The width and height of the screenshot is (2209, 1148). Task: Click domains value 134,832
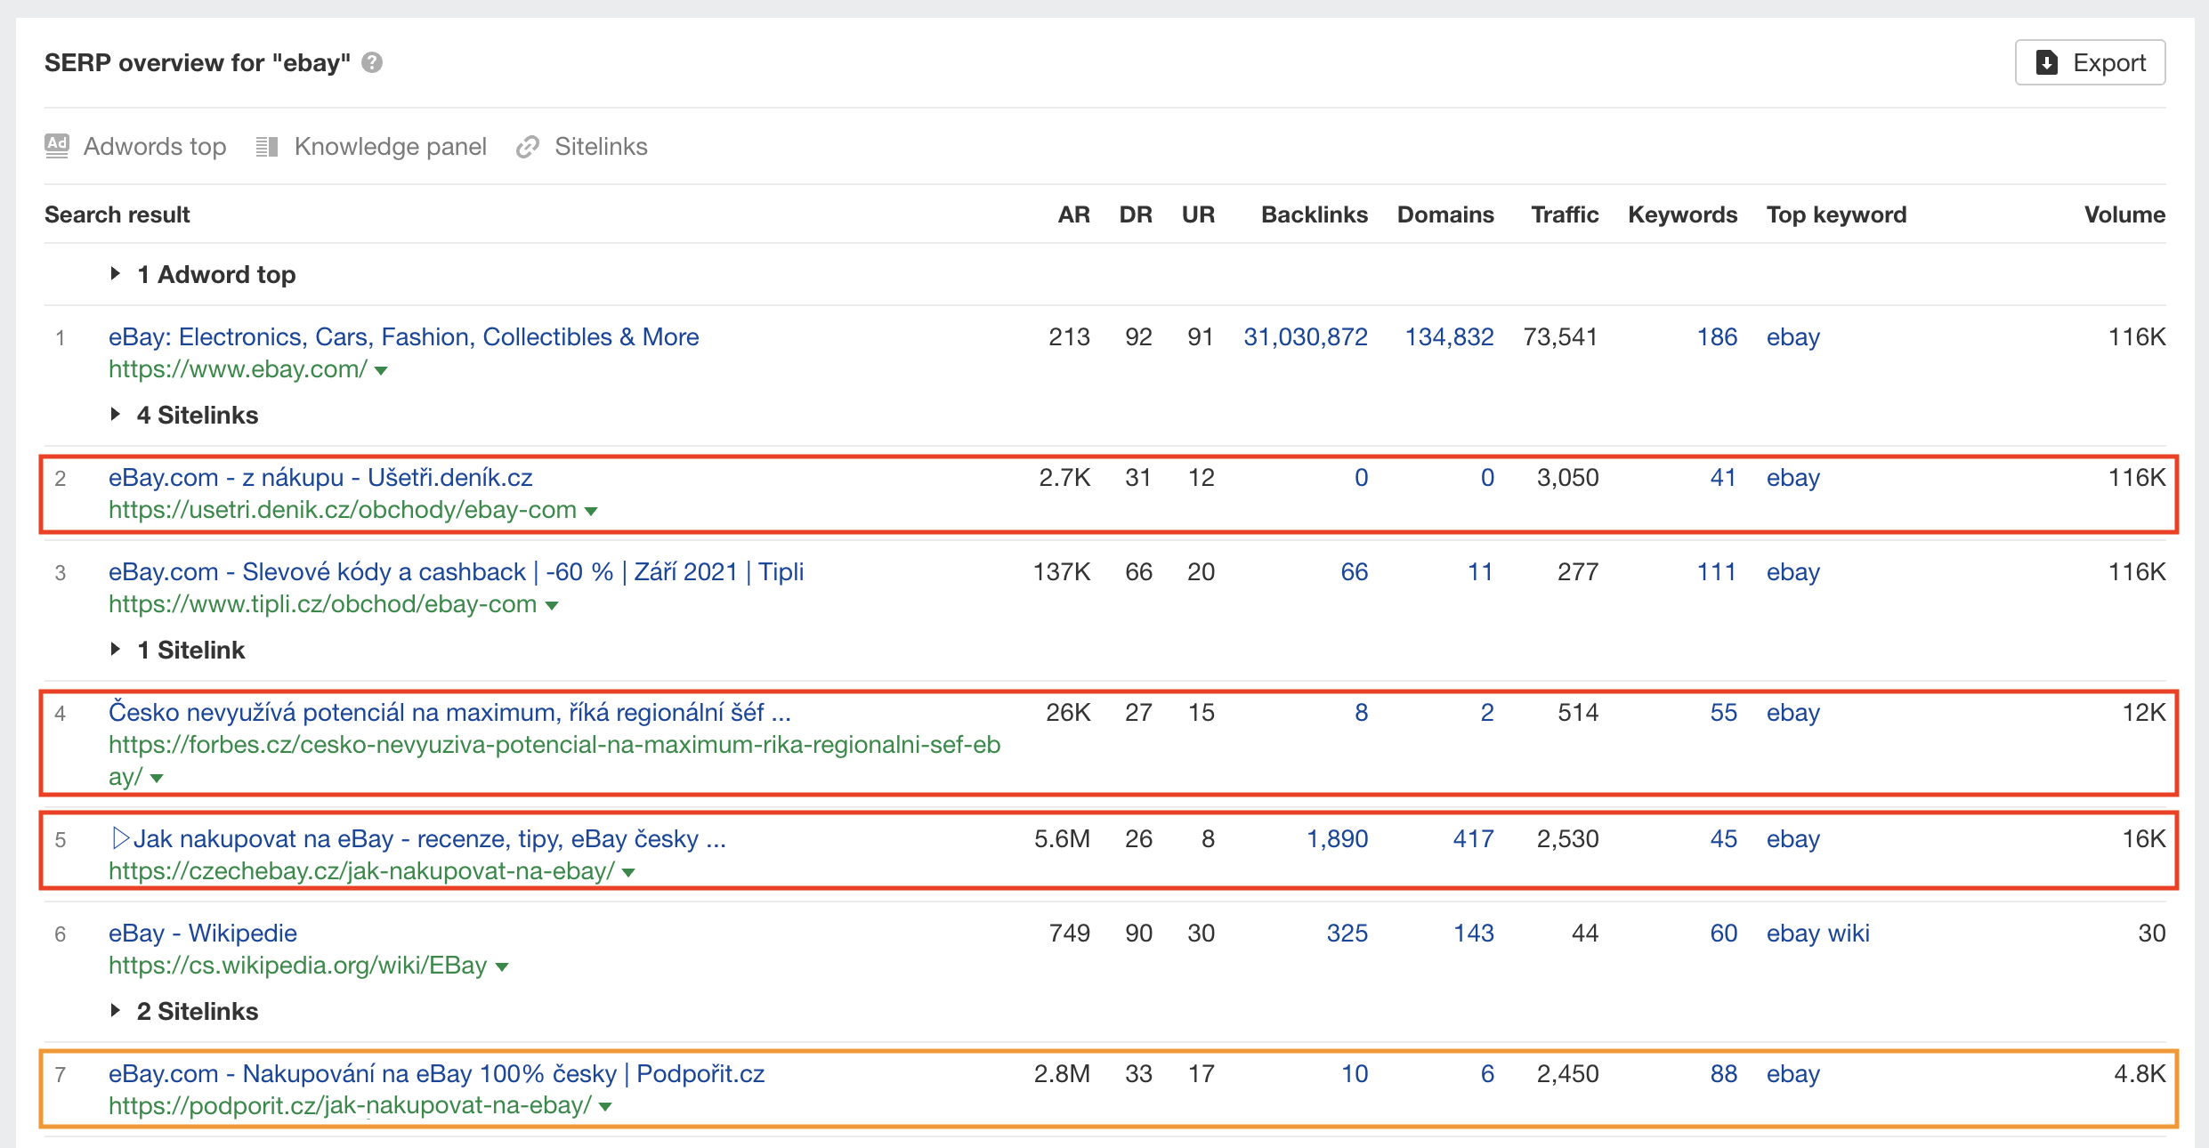1449,336
